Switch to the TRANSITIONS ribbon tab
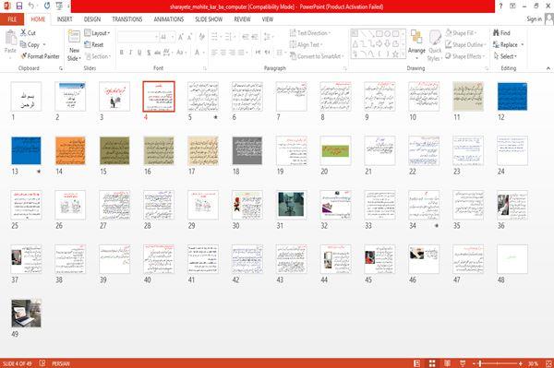The image size is (554, 368). pos(127,19)
